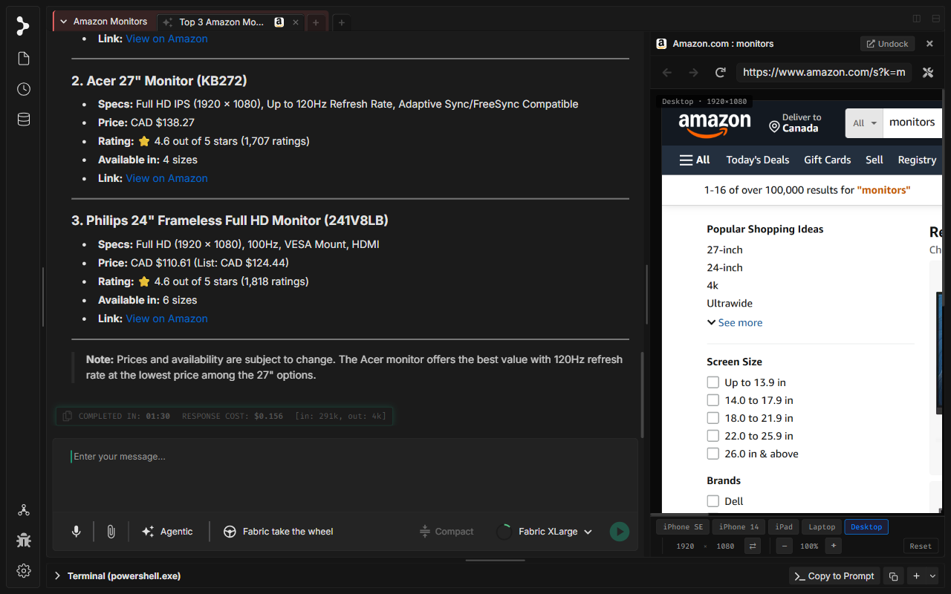The height and width of the screenshot is (594, 951).
Task: Click the Compact button
Action: tap(447, 532)
